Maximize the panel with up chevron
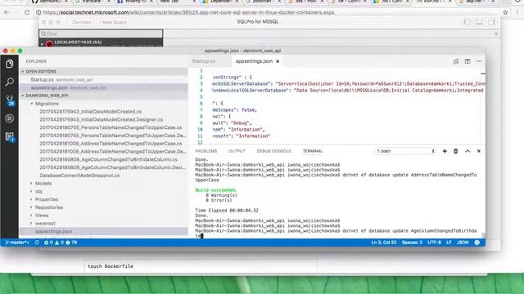 [x=468, y=151]
